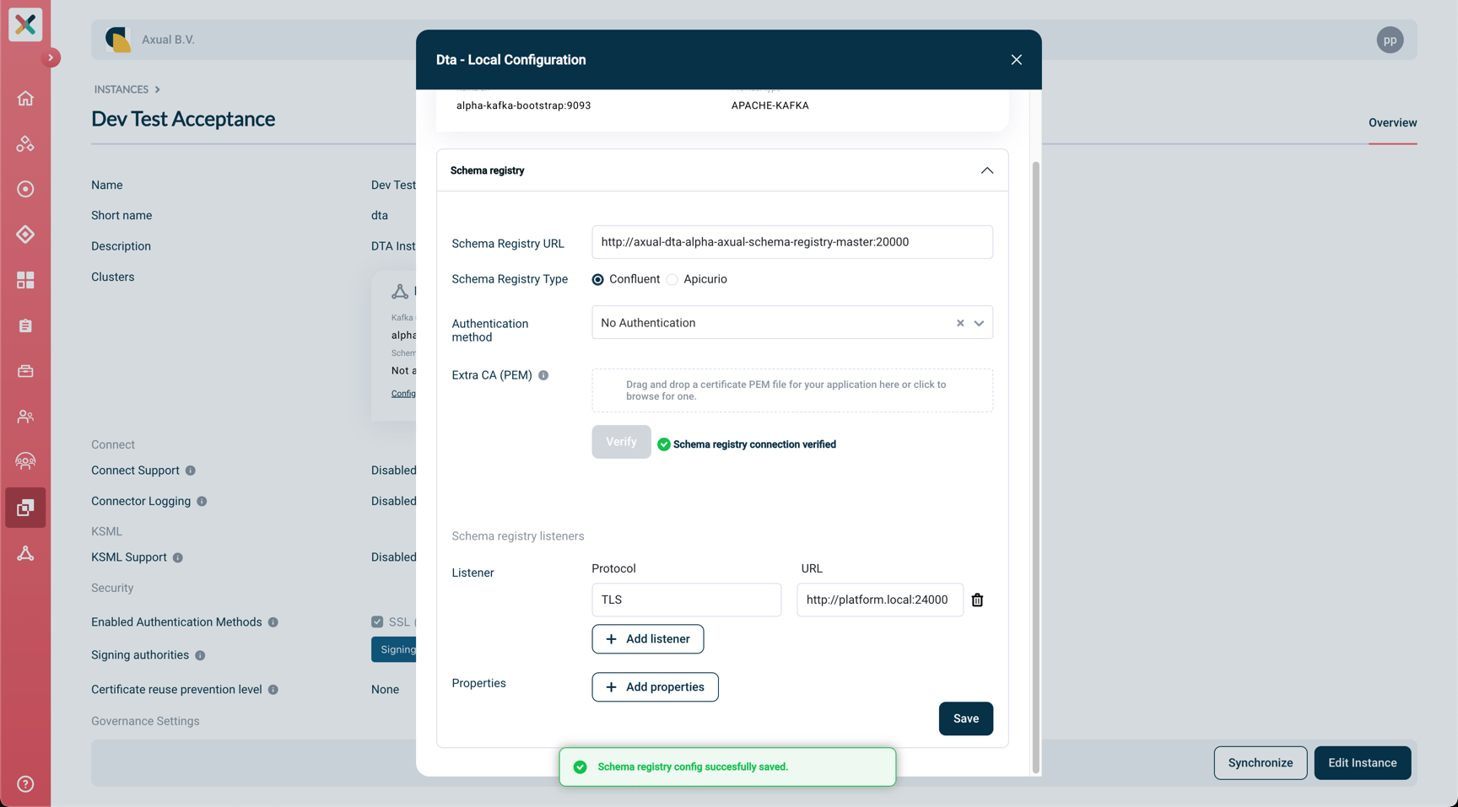
Task: Click the Verify button
Action: click(x=621, y=442)
